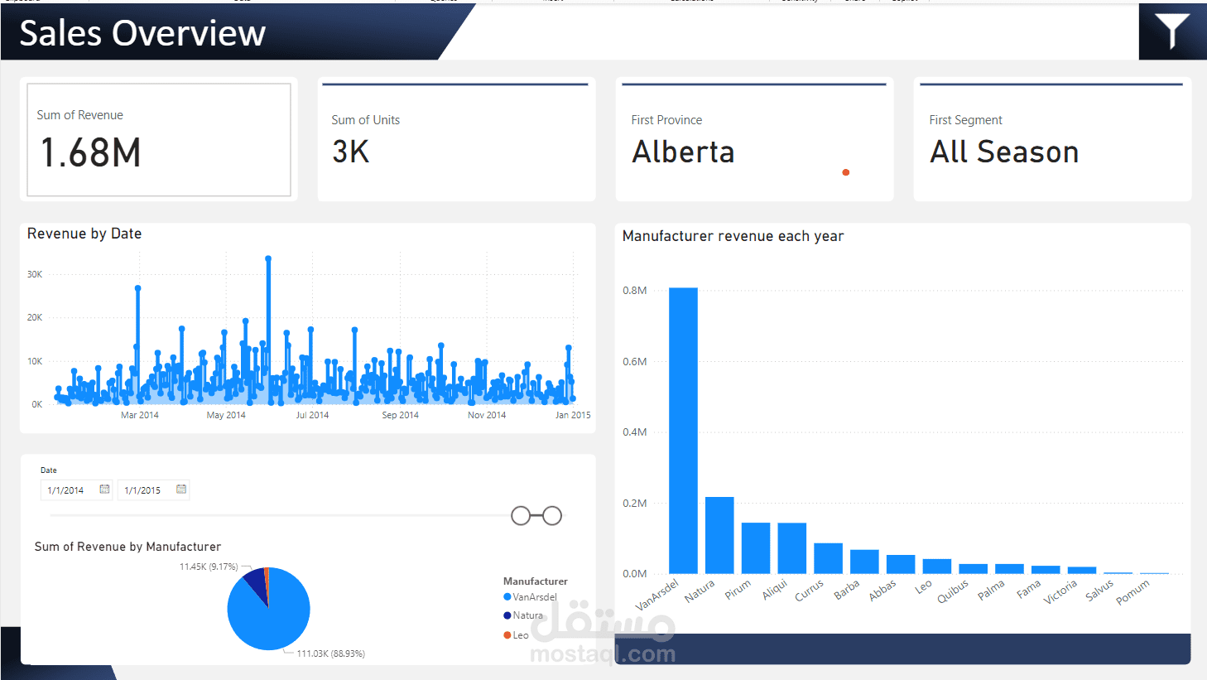Image resolution: width=1207 pixels, height=680 pixels.
Task: Click the Sales Overview page title
Action: tap(142, 33)
